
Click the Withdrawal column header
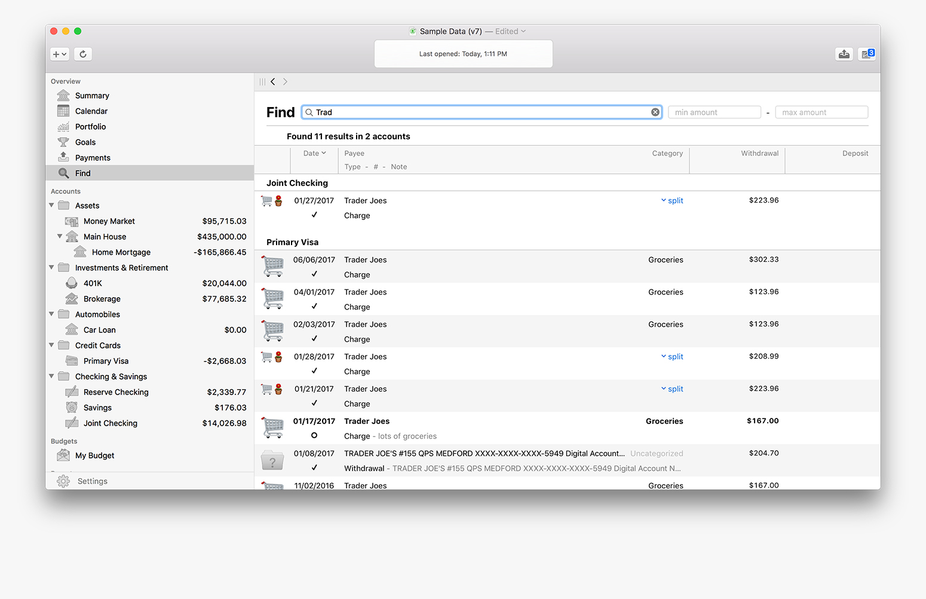pyautogui.click(x=760, y=154)
